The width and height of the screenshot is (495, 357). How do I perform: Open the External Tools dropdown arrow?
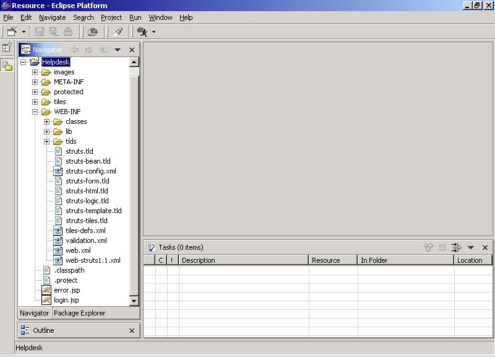[x=153, y=32]
